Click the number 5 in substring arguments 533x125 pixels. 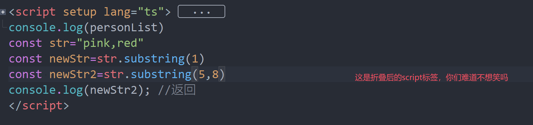point(202,75)
